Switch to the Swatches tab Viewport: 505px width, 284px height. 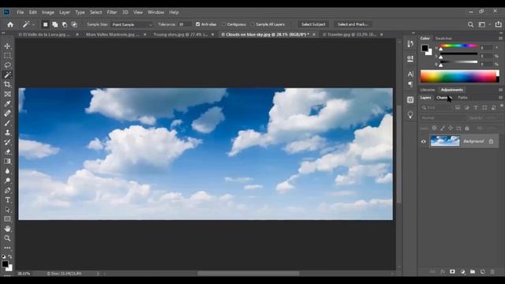click(x=443, y=39)
